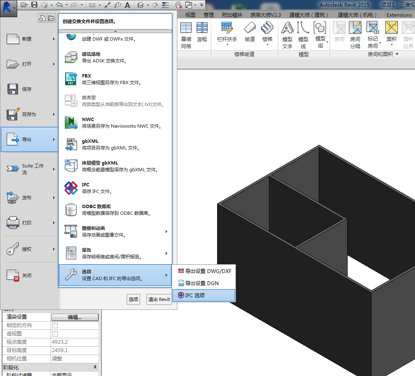This screenshot has width=415, height=376.
Task: Select the 选项 CAD and IFC export settings entry
Action: [x=115, y=275]
